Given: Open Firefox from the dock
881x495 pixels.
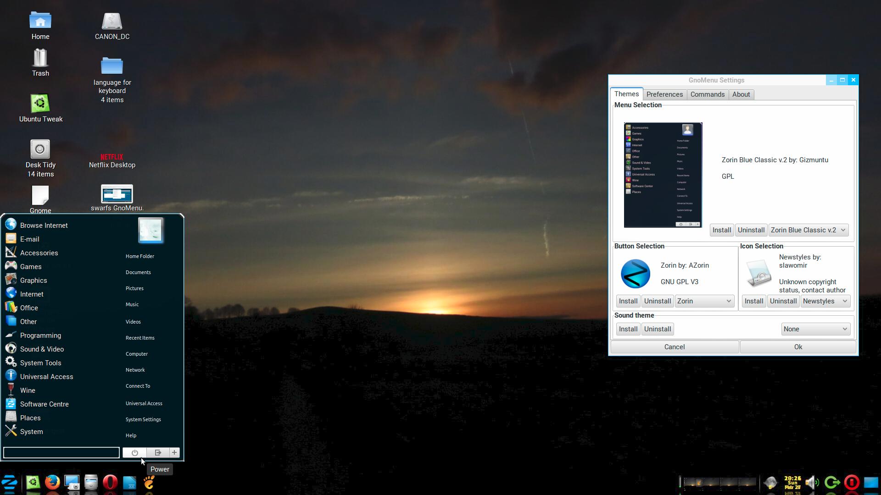Looking at the screenshot, I should pyautogui.click(x=52, y=482).
